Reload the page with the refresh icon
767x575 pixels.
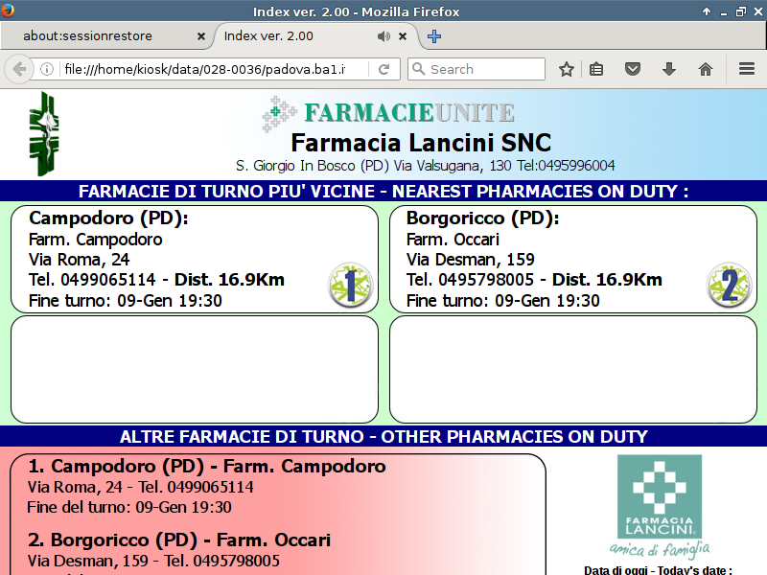[383, 69]
